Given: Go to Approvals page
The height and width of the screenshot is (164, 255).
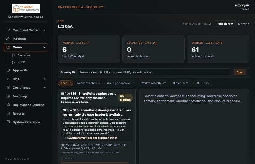Looking at the screenshot, I should pos(26,70).
